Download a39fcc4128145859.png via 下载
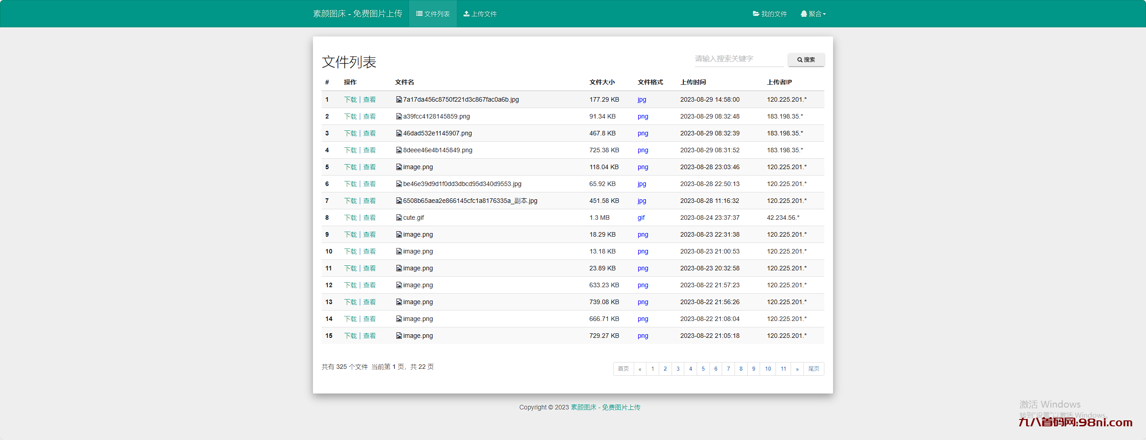Viewport: 1146px width, 440px height. coord(350,116)
